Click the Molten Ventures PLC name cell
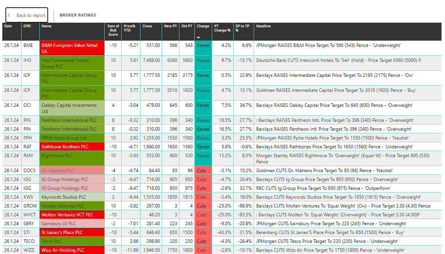Image resolution: width=445 pixels, height=254 pixels. point(72,206)
